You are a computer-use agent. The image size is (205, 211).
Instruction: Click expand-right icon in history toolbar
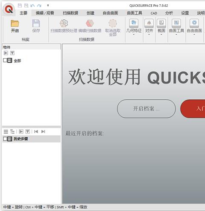tap(21, 131)
